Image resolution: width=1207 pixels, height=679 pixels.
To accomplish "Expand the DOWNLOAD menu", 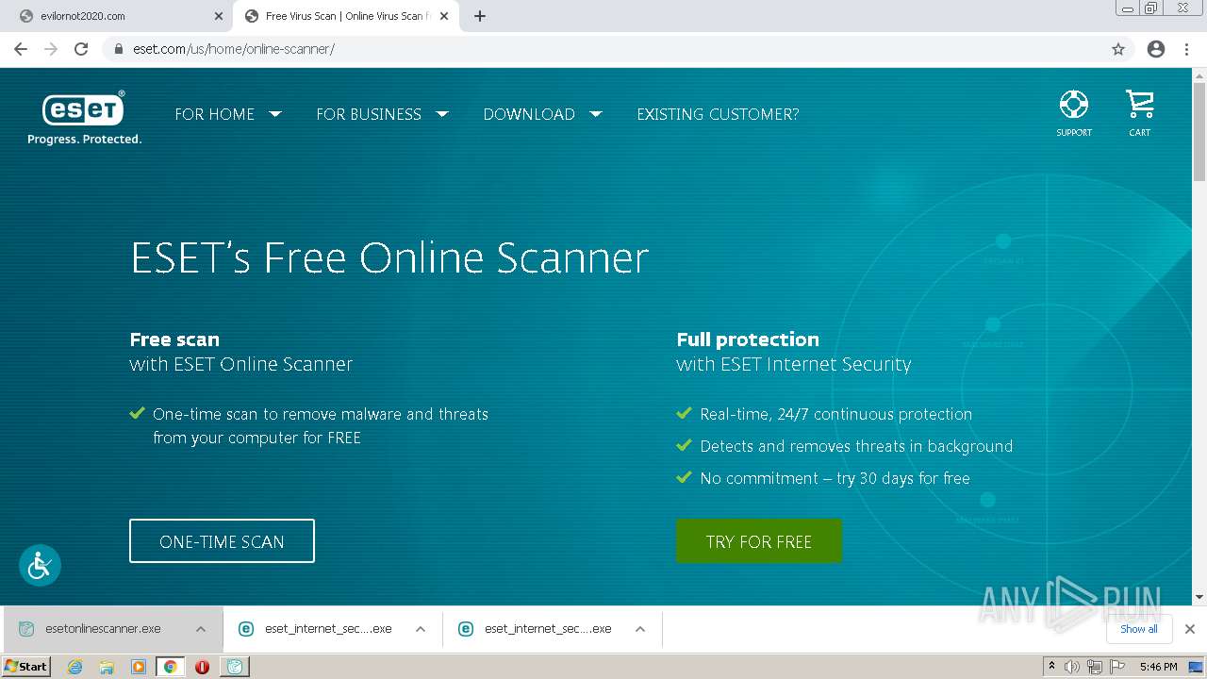I will [x=542, y=114].
